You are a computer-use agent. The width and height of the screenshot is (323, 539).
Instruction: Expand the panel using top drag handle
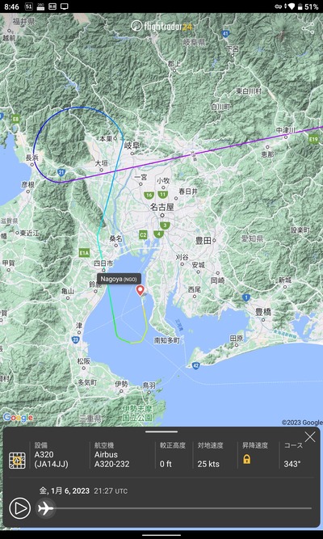click(x=161, y=432)
